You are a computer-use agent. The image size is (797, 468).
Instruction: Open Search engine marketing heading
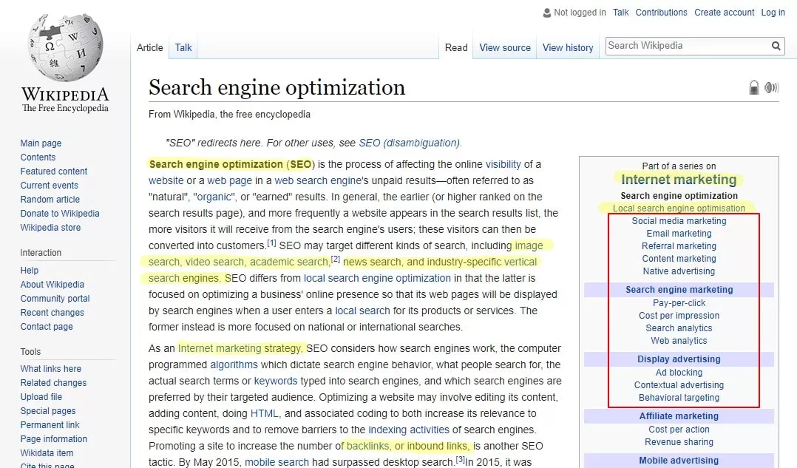[x=679, y=290]
